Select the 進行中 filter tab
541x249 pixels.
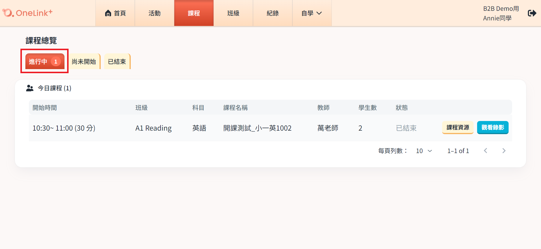45,62
